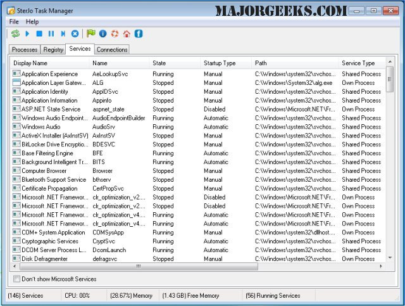
Task: Click the Application Layer Gateway row icon
Action: tap(16, 82)
